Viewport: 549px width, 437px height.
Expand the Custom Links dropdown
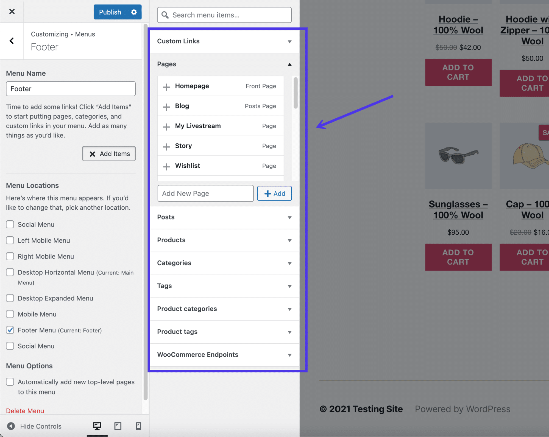click(224, 41)
